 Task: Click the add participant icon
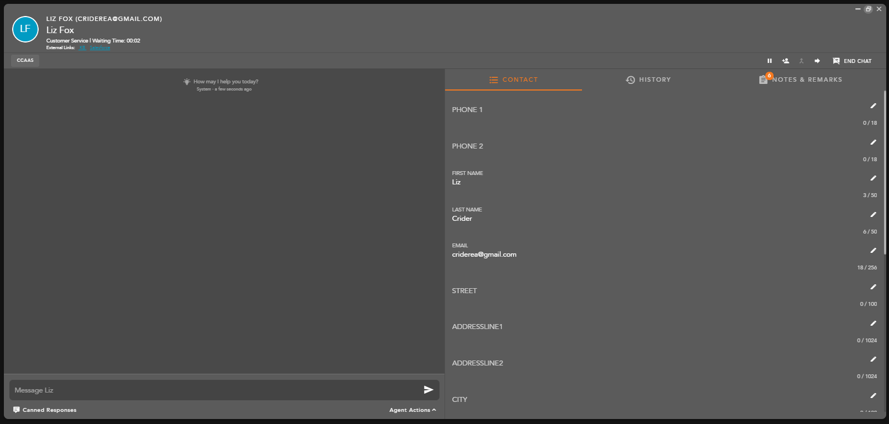click(785, 61)
